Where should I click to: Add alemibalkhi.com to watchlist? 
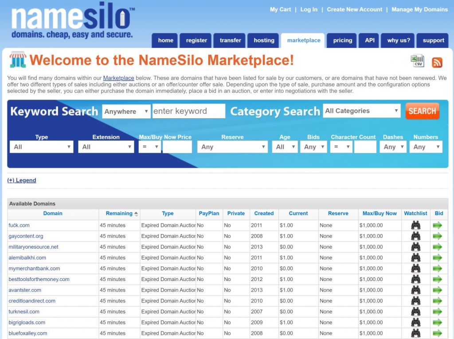416,258
